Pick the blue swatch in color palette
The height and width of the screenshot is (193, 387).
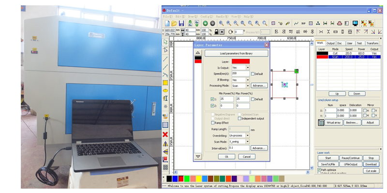pyautogui.click(x=175, y=179)
